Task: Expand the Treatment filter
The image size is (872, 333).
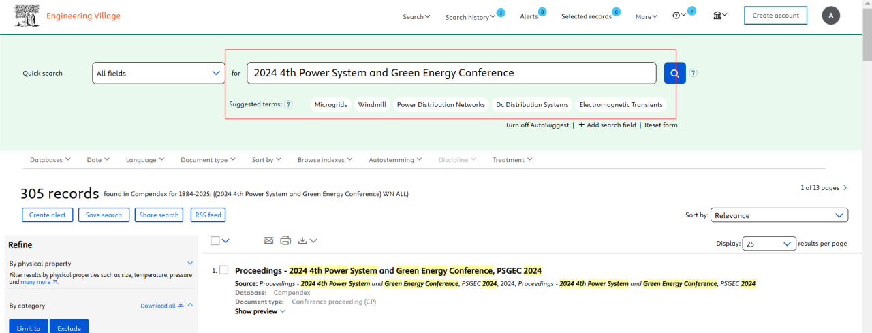Action: point(512,160)
